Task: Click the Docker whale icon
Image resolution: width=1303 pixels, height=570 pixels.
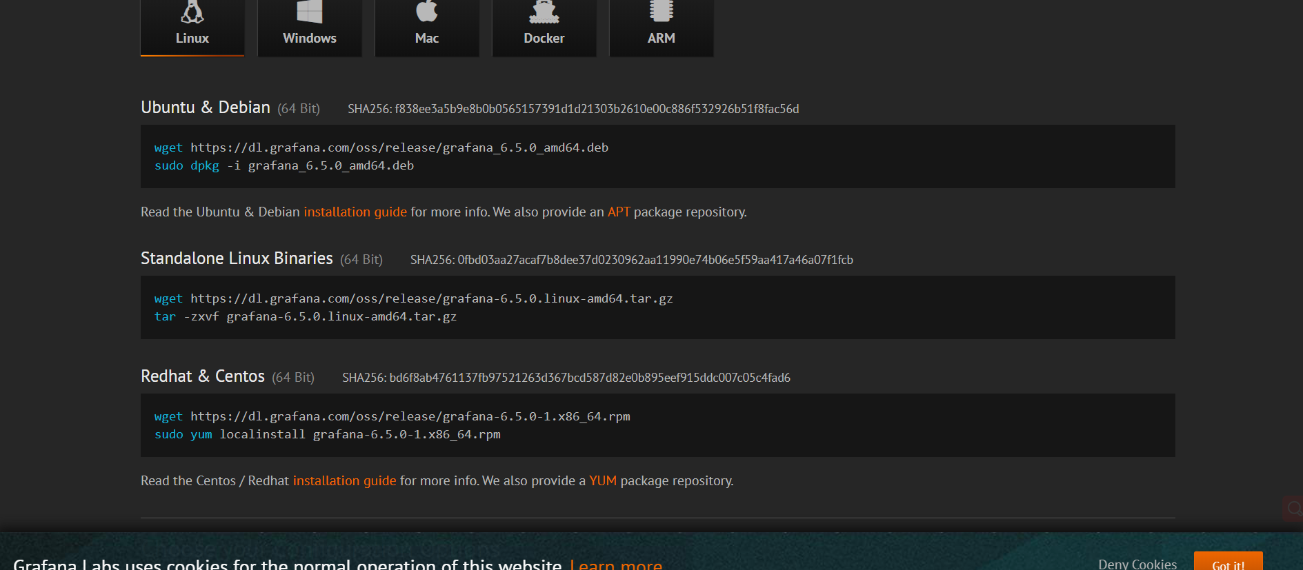Action: 544,11
